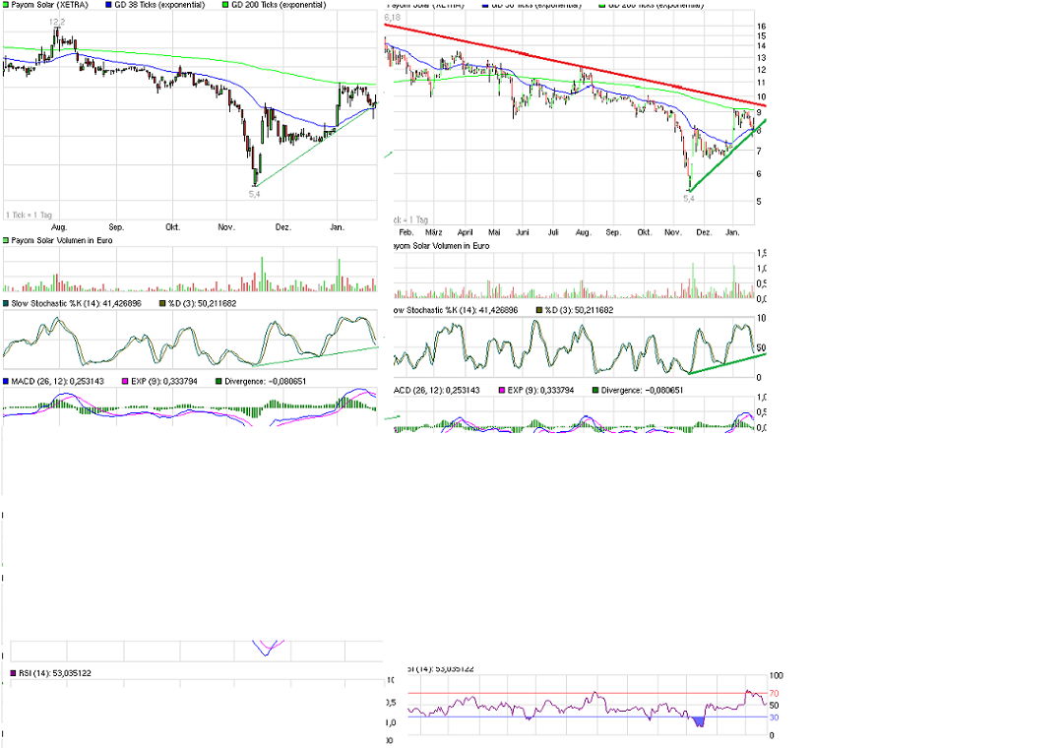Click the blue oversold dip area on the RSI chart
Viewport: 1062px width, 748px height.
point(699,721)
